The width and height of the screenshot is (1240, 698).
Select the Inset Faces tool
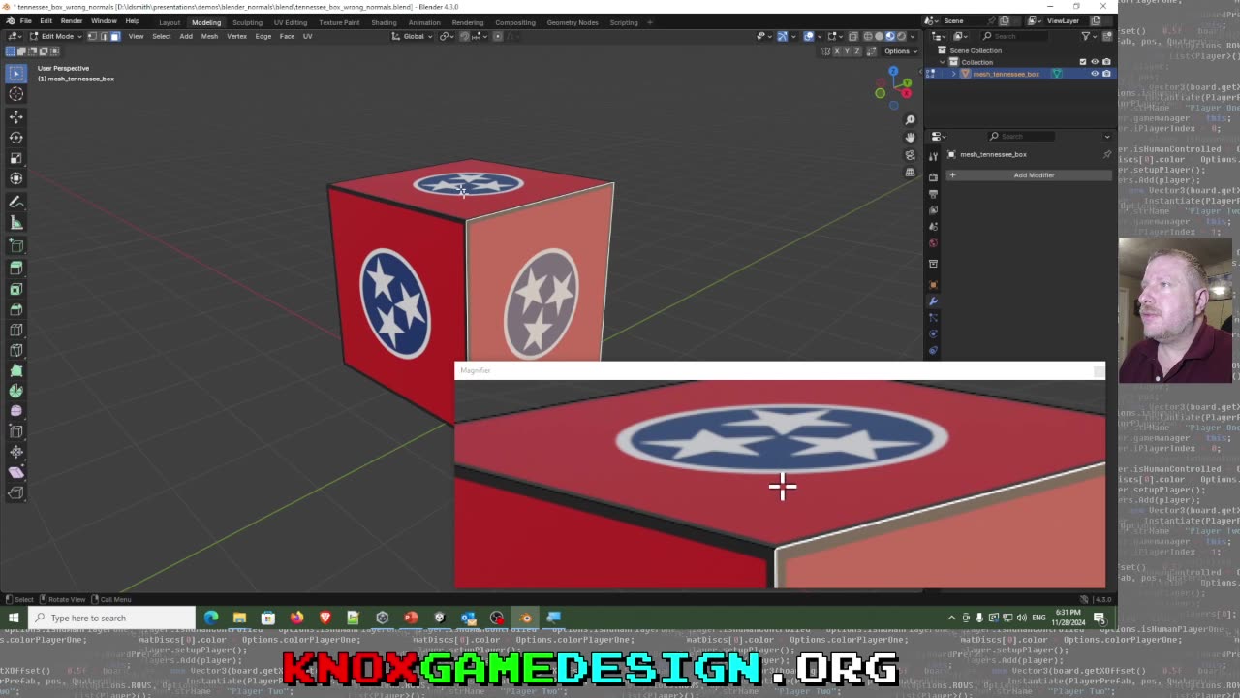coord(16,289)
